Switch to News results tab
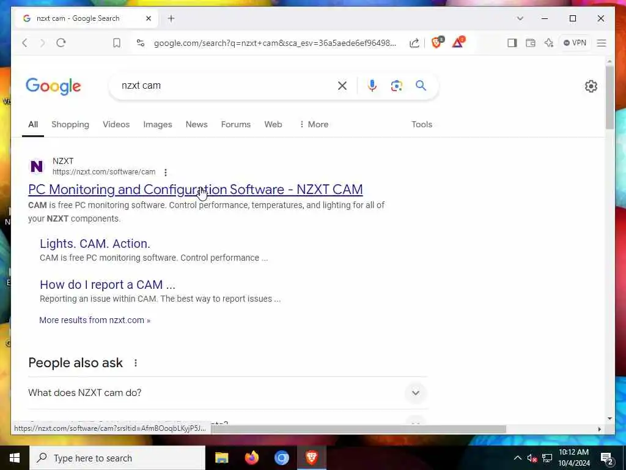 tap(196, 124)
